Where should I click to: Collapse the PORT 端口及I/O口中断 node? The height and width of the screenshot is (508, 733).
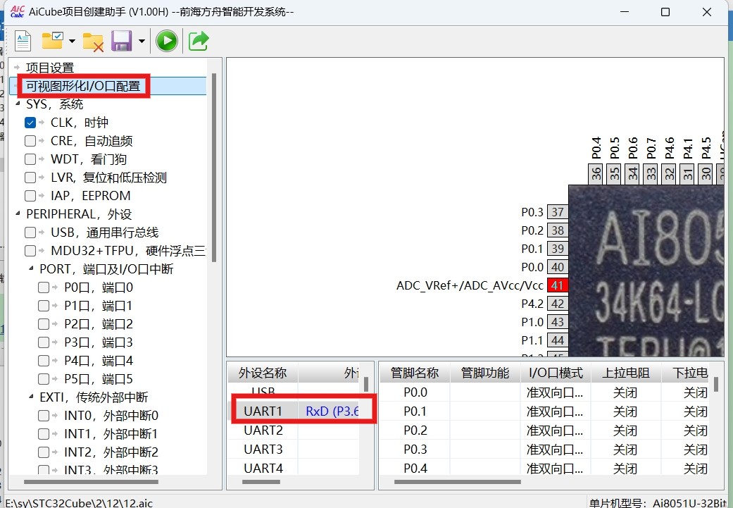(x=31, y=268)
